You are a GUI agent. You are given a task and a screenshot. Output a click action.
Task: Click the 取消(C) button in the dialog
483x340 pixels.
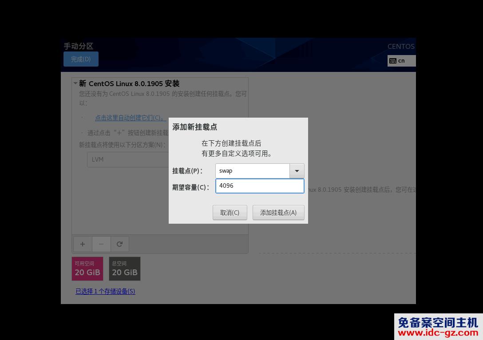[230, 212]
